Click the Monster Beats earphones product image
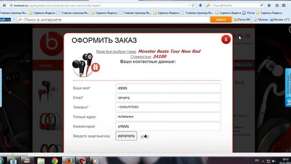 click(83, 65)
